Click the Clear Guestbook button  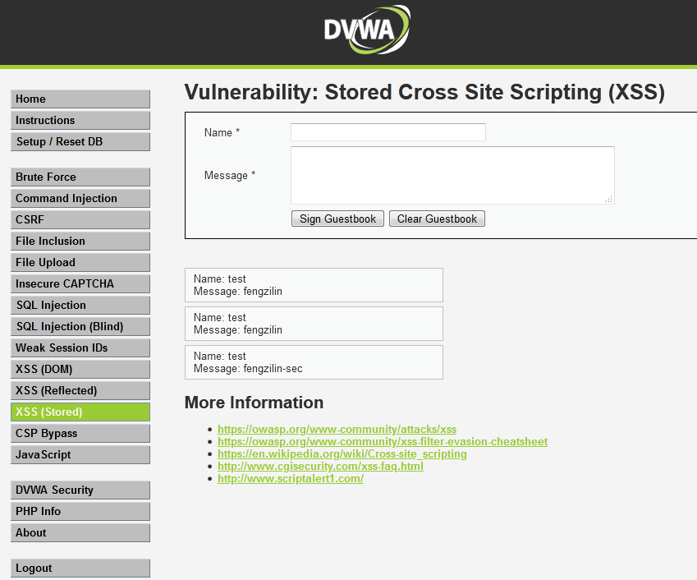click(x=437, y=219)
